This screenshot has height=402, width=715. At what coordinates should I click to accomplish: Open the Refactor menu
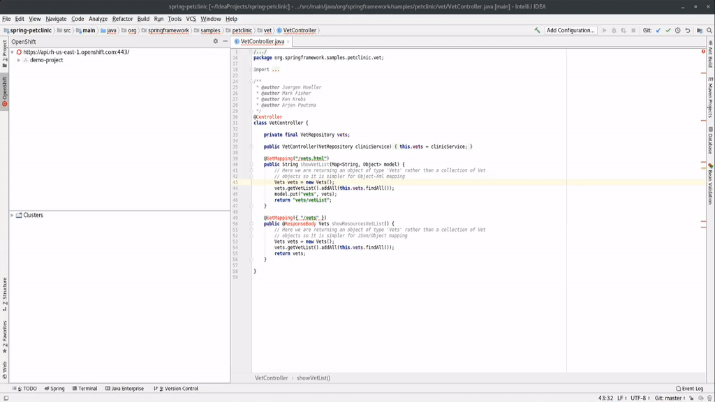[122, 19]
